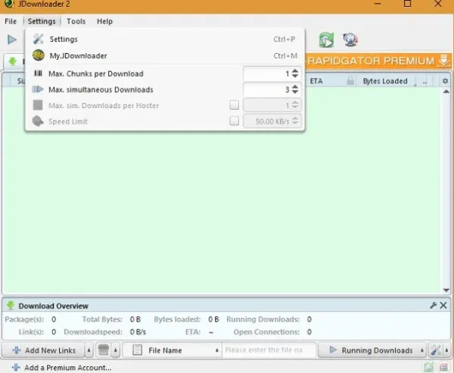The image size is (454, 373).
Task: Decrease Max. simultaneous Downloads value
Action: click(295, 92)
